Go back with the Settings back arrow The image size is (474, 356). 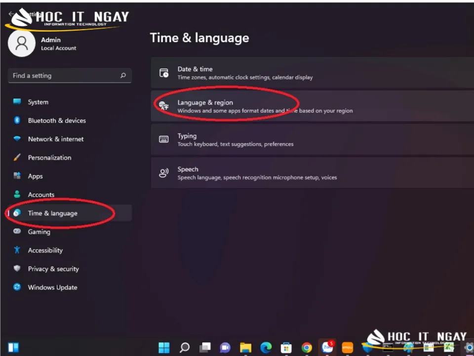pyautogui.click(x=11, y=14)
